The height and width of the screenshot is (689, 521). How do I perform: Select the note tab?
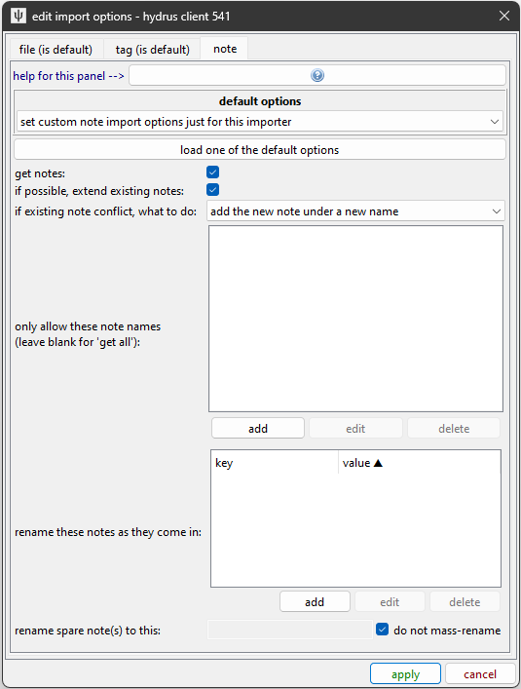coord(225,49)
